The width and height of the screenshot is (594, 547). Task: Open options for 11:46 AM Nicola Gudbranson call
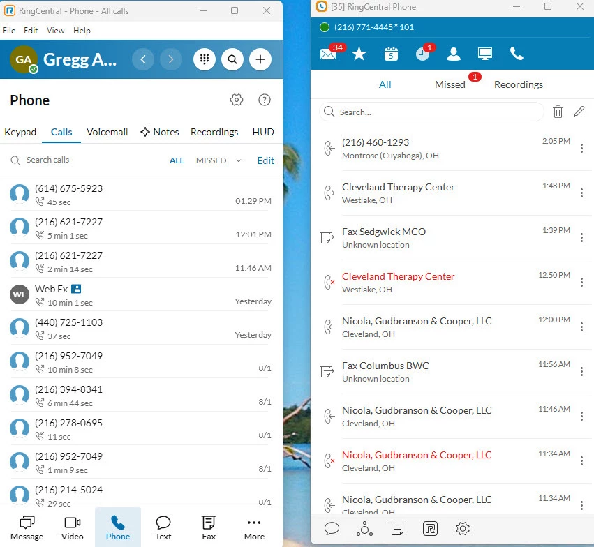[581, 417]
